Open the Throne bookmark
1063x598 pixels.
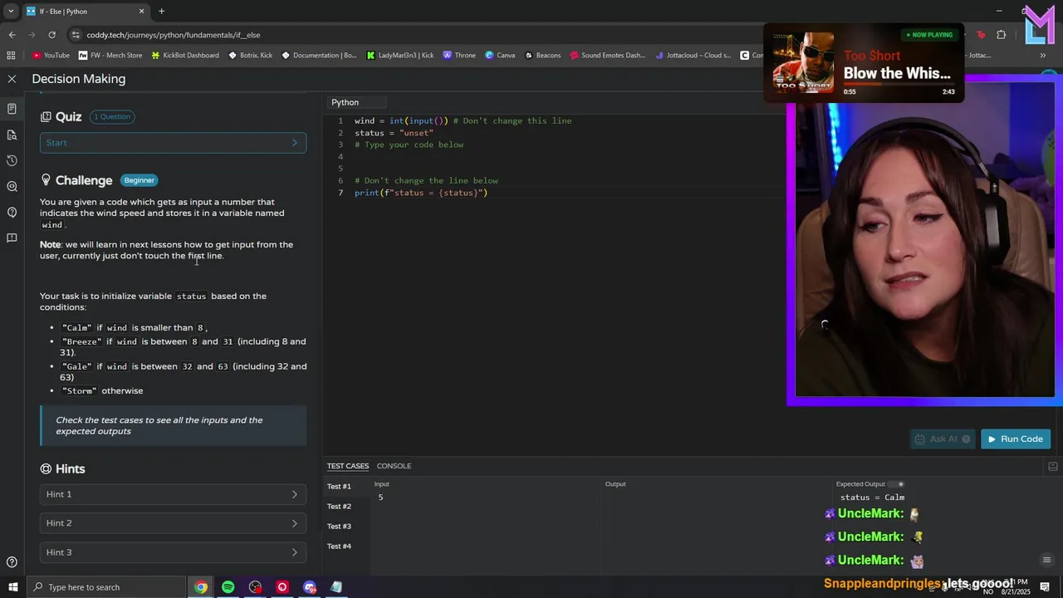(x=459, y=56)
